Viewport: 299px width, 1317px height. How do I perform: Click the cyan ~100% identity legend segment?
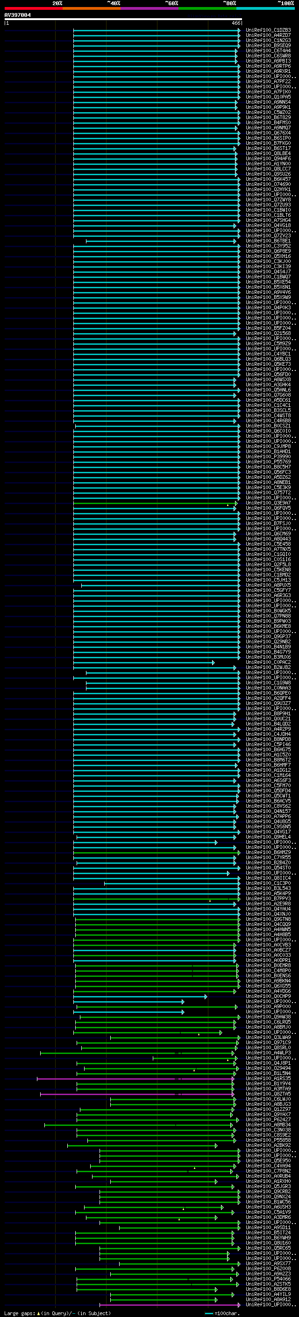click(x=265, y=8)
